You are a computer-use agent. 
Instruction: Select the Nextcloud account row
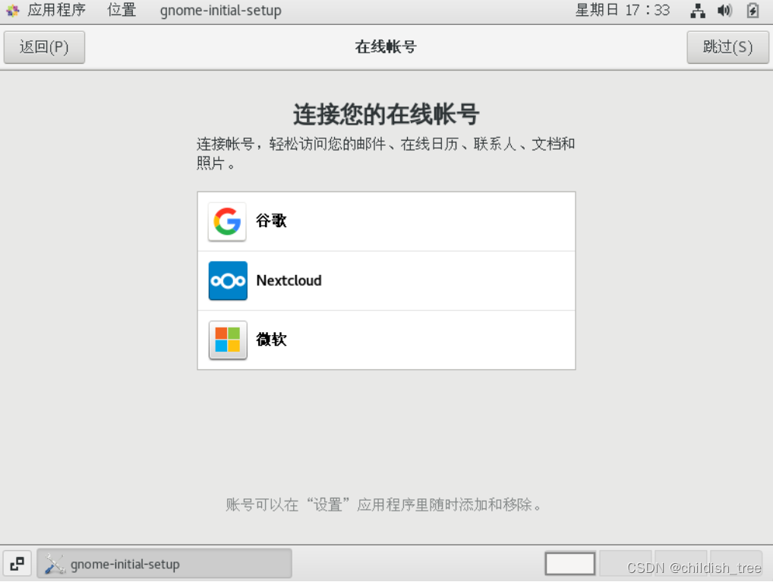click(x=386, y=280)
